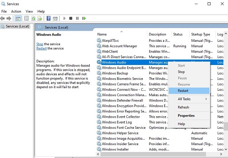Choose Restart in the context menu
This screenshot has width=228, height=158.
189,91
